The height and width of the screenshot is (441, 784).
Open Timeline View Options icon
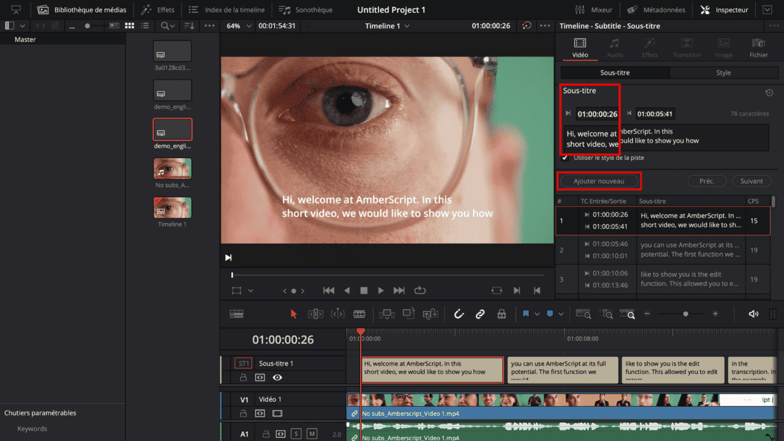click(236, 314)
